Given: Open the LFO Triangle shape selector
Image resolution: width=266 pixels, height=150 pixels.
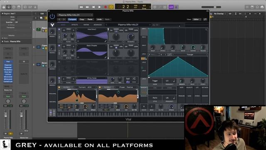Looking at the screenshot, I should [x=190, y=55].
